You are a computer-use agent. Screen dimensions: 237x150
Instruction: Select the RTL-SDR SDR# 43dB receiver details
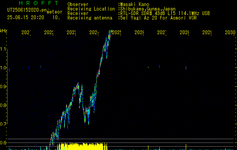165,13
